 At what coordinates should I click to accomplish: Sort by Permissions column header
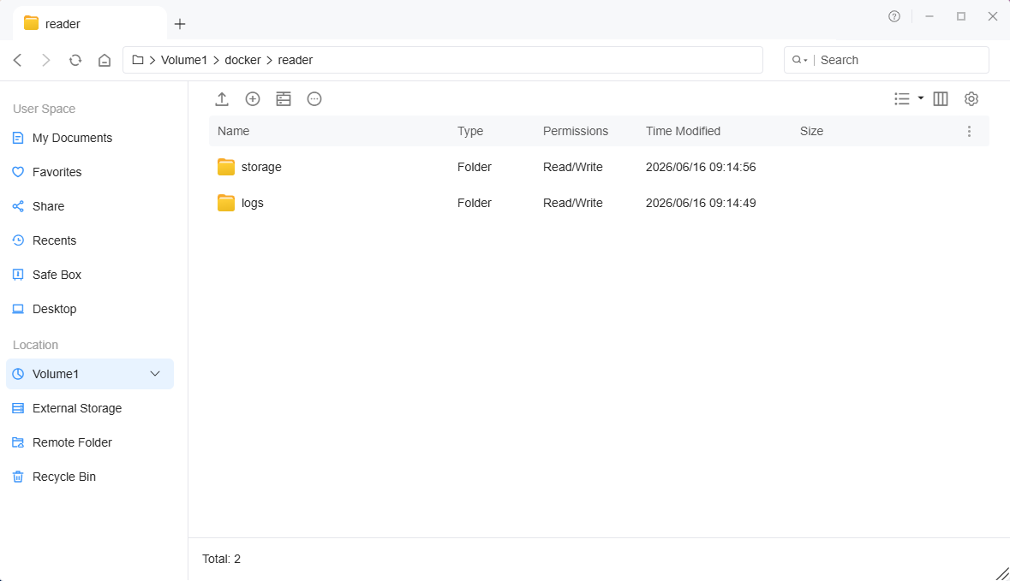(x=575, y=131)
